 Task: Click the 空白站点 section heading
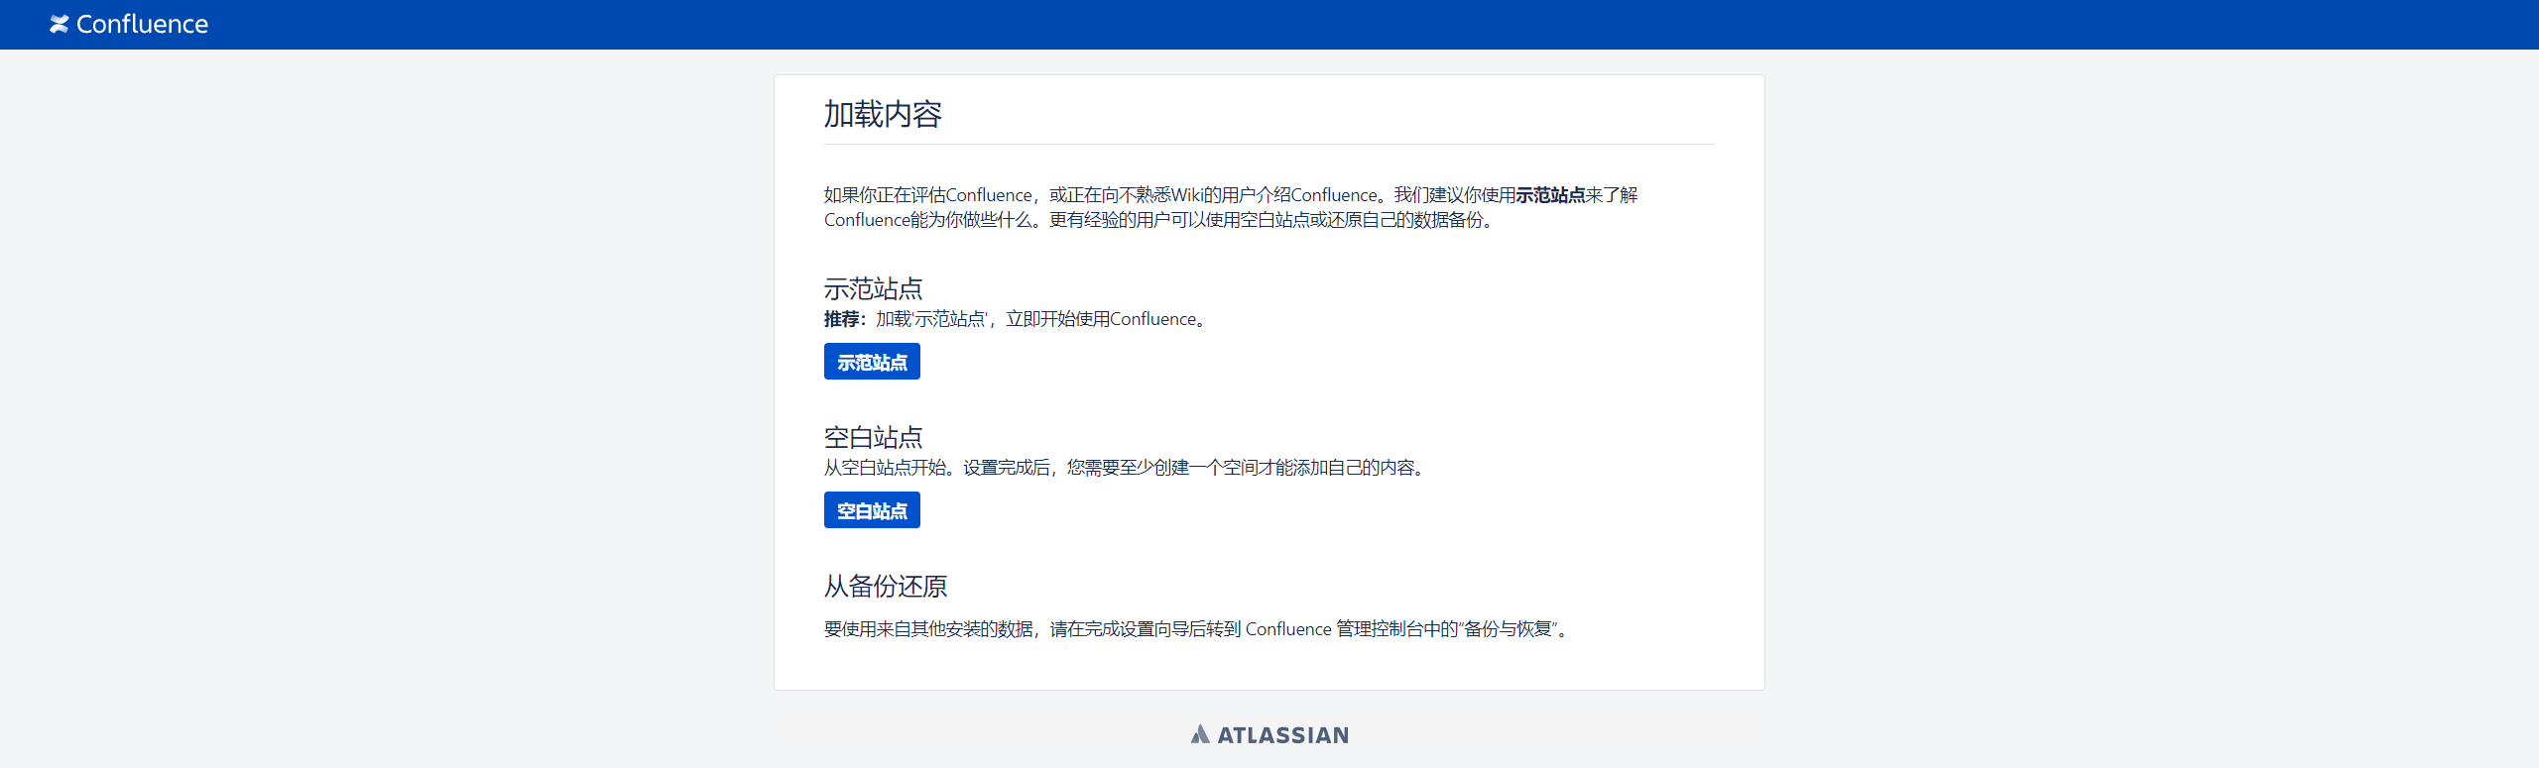(x=873, y=437)
